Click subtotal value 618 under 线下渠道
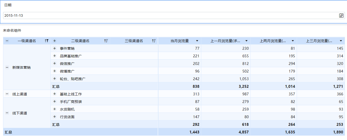This screenshot has width=347, height=140. coord(245,125)
